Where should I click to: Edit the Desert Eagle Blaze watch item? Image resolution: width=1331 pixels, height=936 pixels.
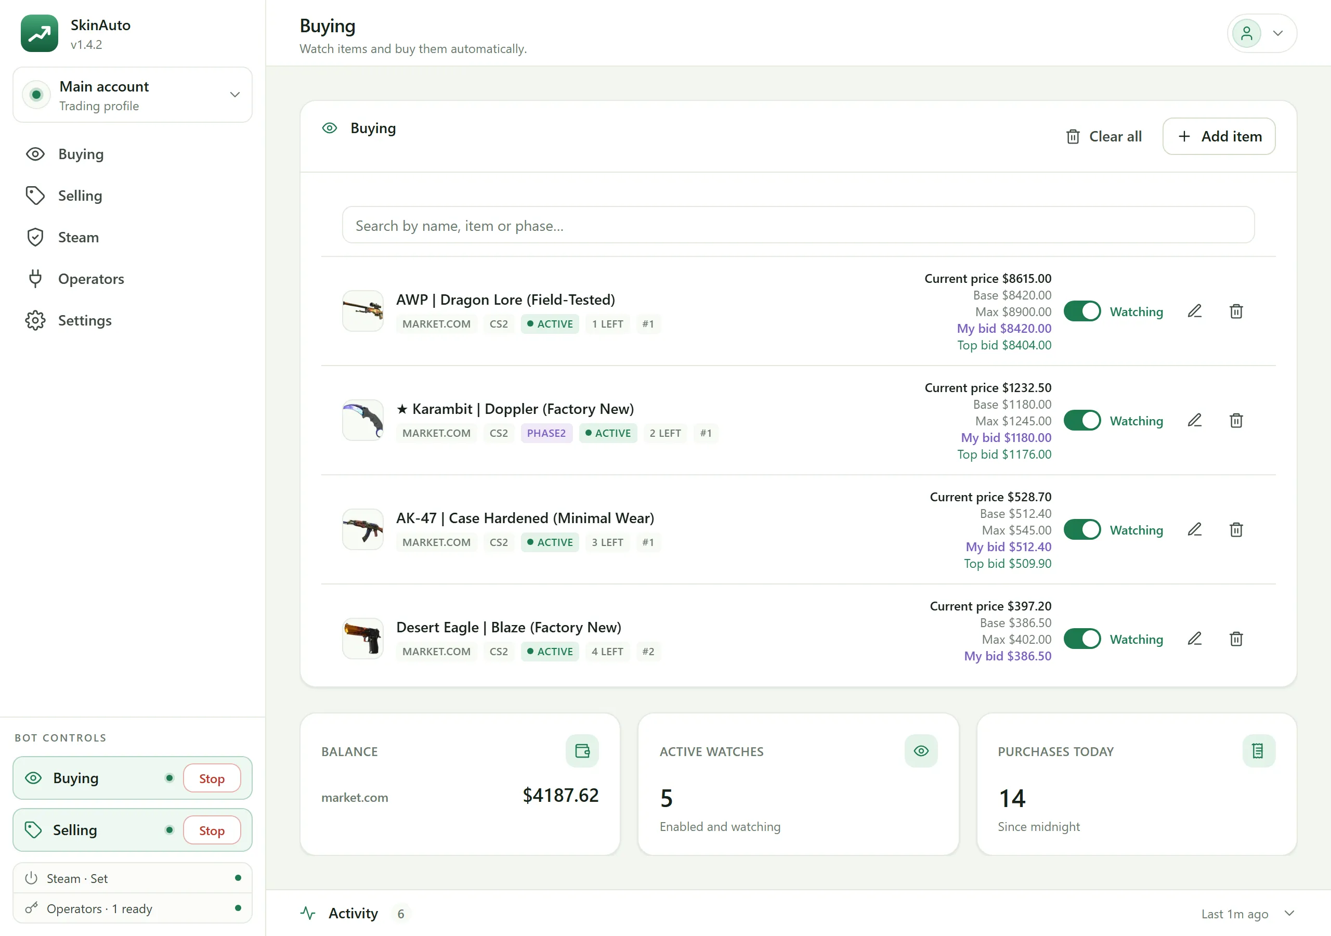tap(1194, 639)
